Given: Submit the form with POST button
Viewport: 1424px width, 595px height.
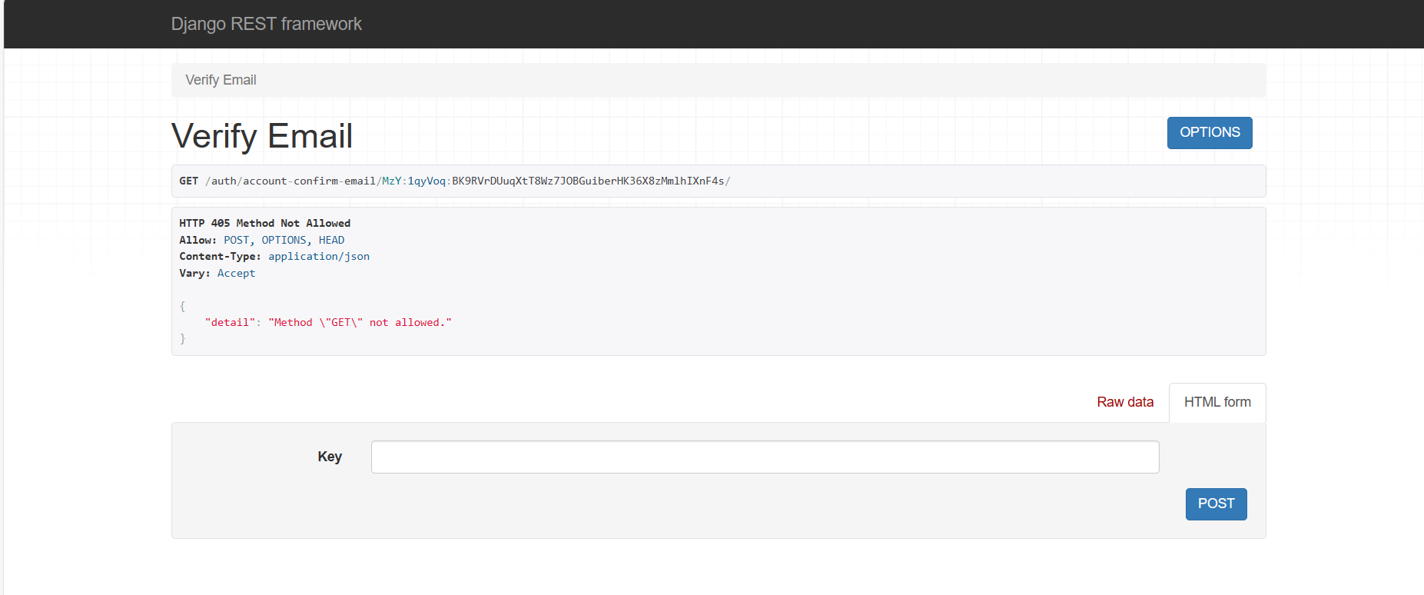Looking at the screenshot, I should [1215, 504].
